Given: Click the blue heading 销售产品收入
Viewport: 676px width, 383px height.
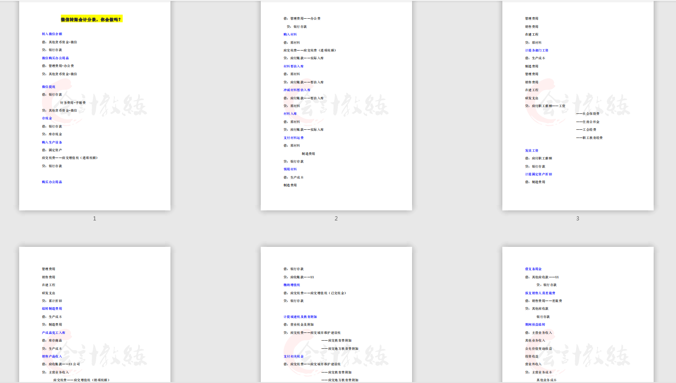Looking at the screenshot, I should (x=52, y=357).
